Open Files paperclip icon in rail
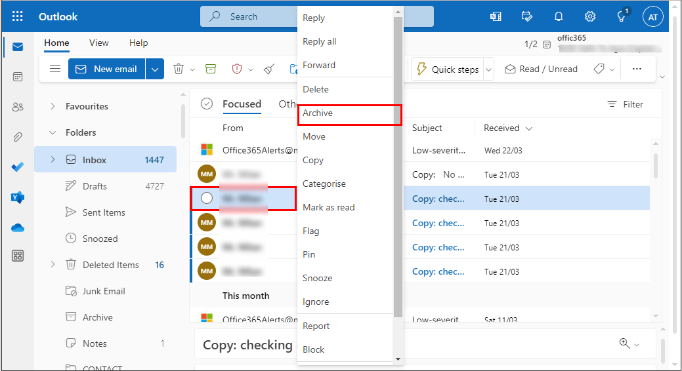The image size is (682, 371). point(18,137)
